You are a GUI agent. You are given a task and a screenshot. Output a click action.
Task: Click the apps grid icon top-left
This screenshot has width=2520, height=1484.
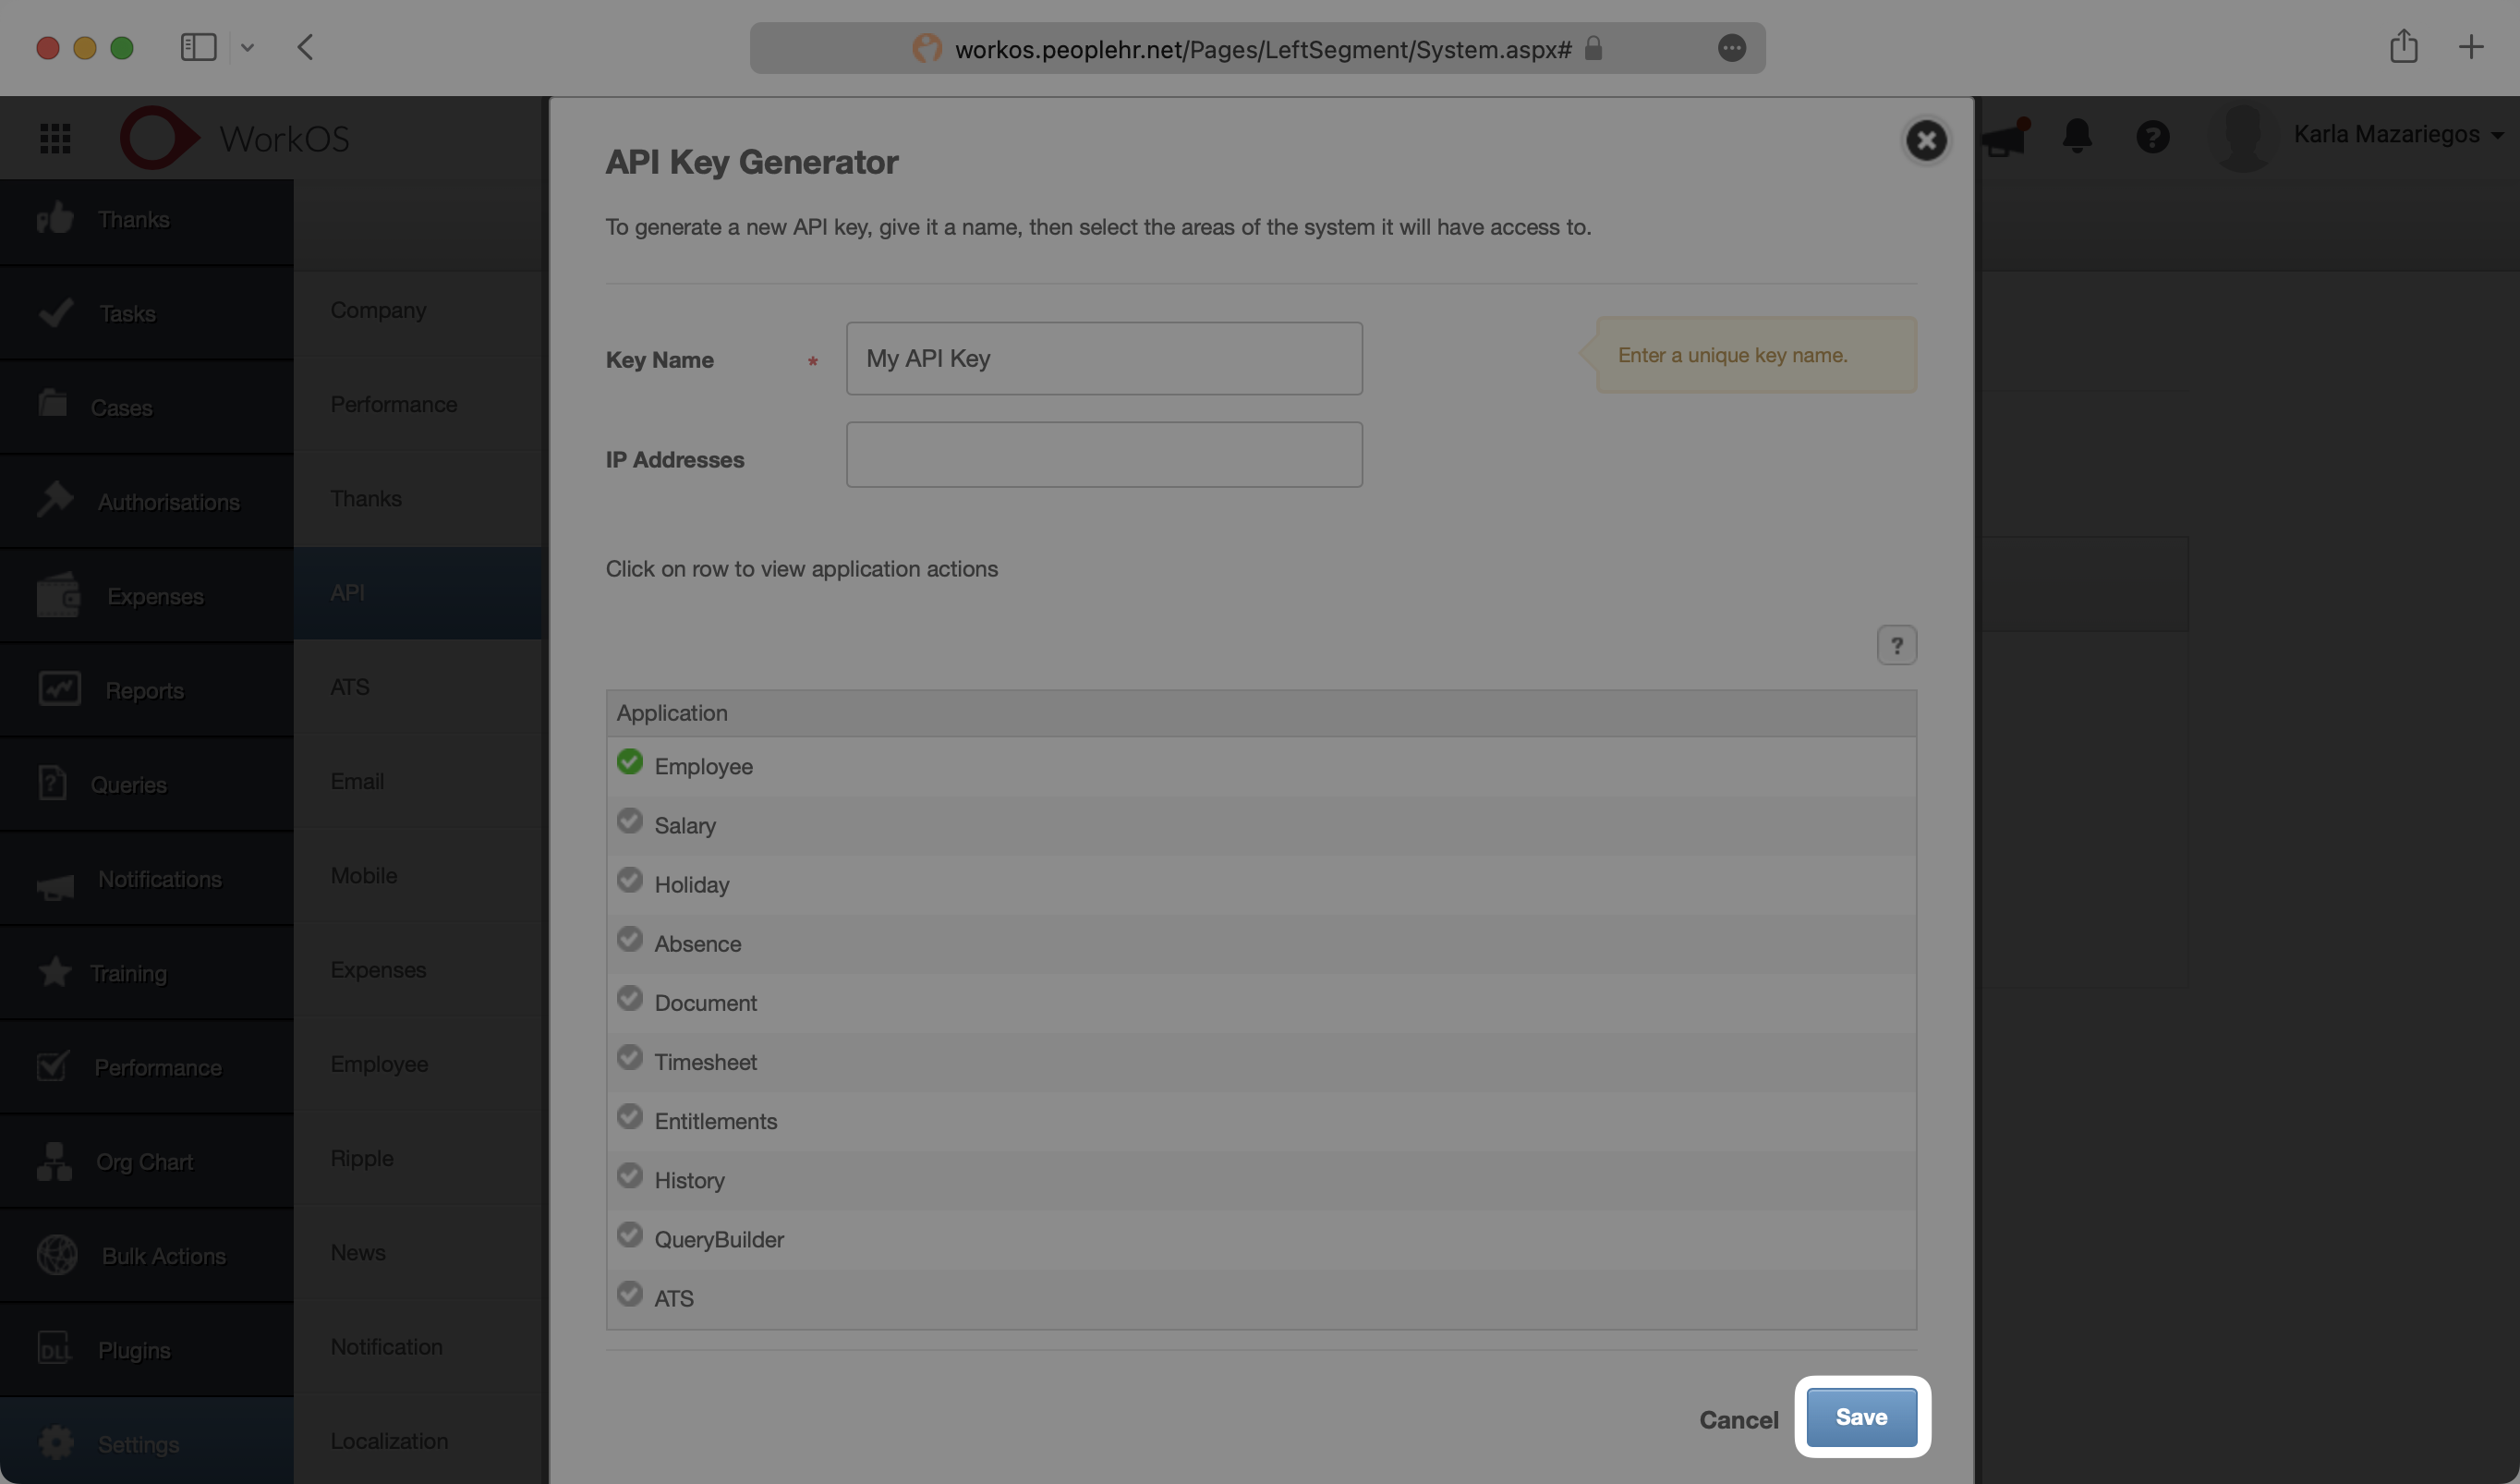tap(55, 137)
